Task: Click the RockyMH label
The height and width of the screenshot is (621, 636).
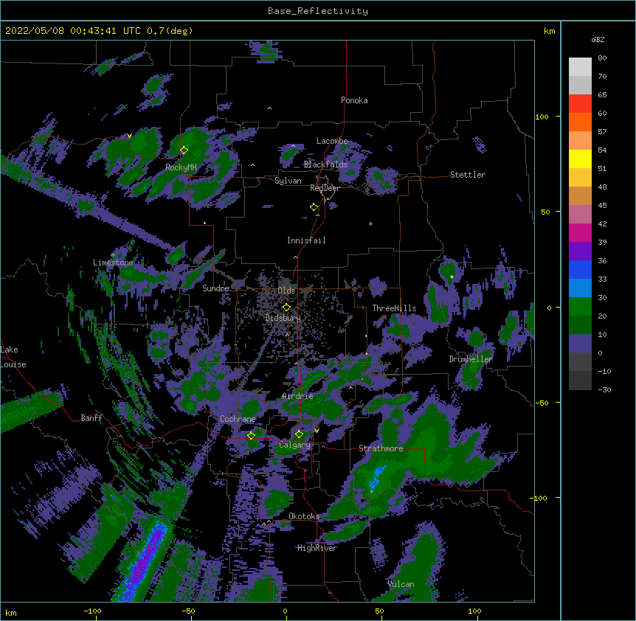Action: [181, 167]
